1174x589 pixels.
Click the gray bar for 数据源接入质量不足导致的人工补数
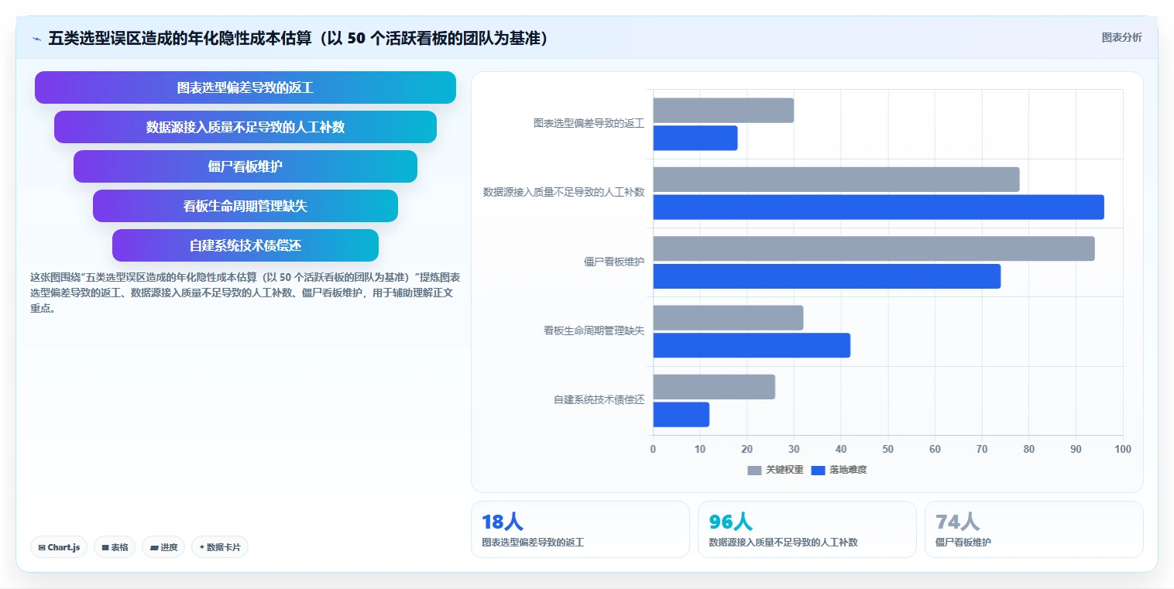836,180
